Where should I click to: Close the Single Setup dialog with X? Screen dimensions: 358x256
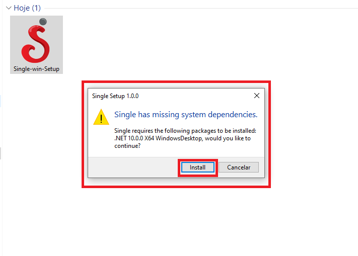256,96
